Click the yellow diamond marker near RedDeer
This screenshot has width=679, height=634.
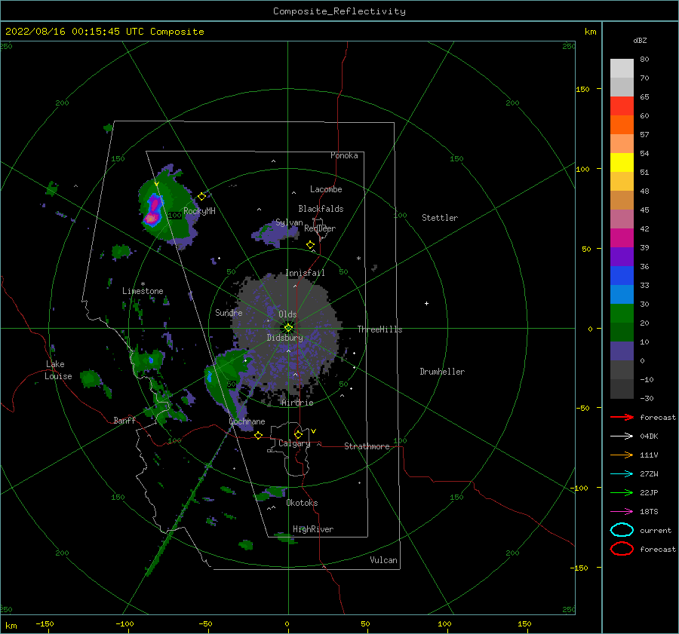point(311,245)
